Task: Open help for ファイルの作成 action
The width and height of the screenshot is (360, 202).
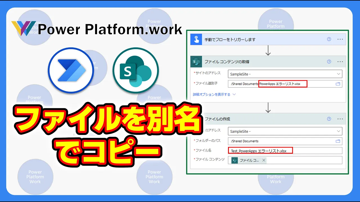Action: coord(329,119)
